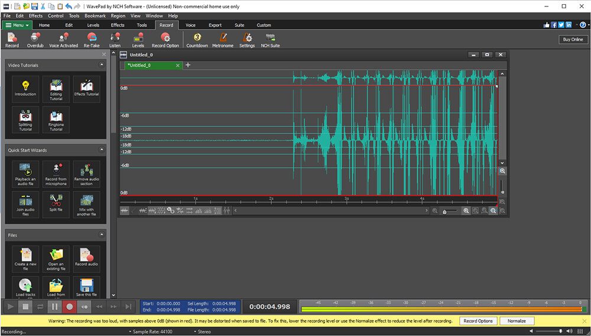Toggle the loop playback button
The width and height of the screenshot is (591, 336).
(x=40, y=306)
